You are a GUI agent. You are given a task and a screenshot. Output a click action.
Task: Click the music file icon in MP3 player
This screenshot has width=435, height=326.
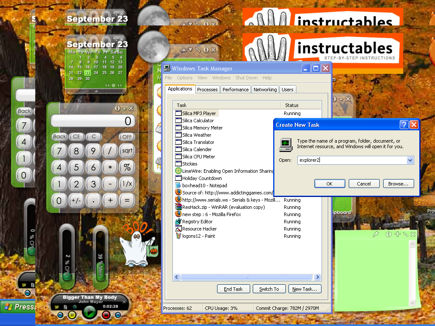click(x=65, y=307)
